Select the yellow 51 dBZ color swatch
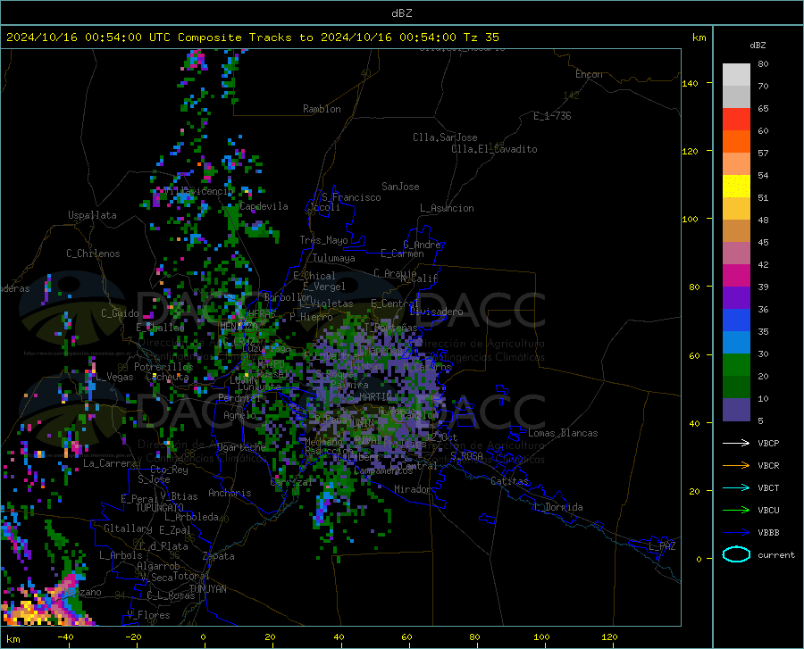The width and height of the screenshot is (804, 649). 736,187
